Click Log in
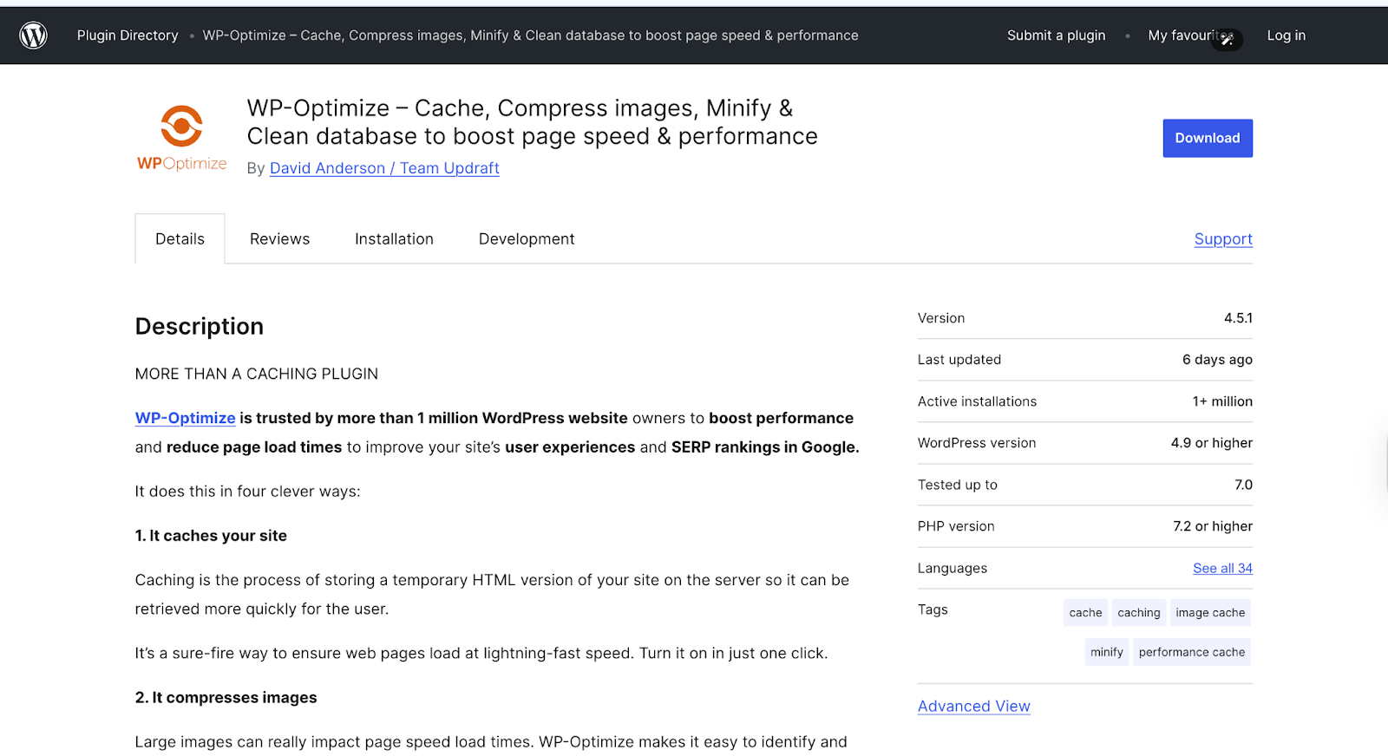The height and width of the screenshot is (756, 1388). coord(1286,36)
